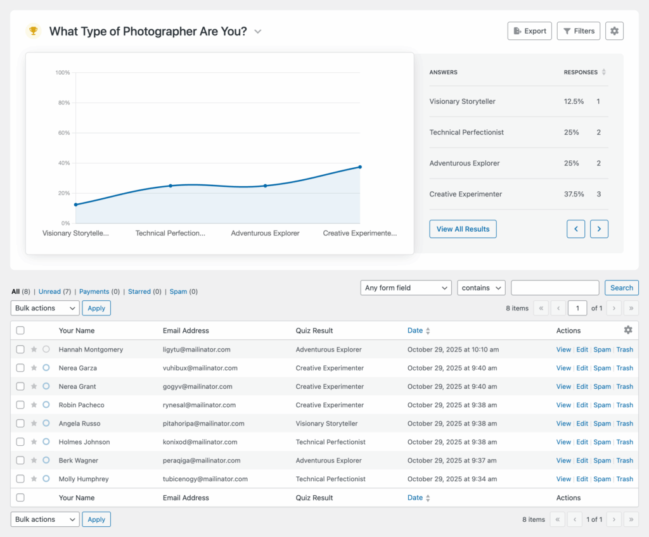
Task: Star the Hannah Montgomery entry
Action: point(34,350)
